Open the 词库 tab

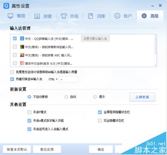[97, 16]
